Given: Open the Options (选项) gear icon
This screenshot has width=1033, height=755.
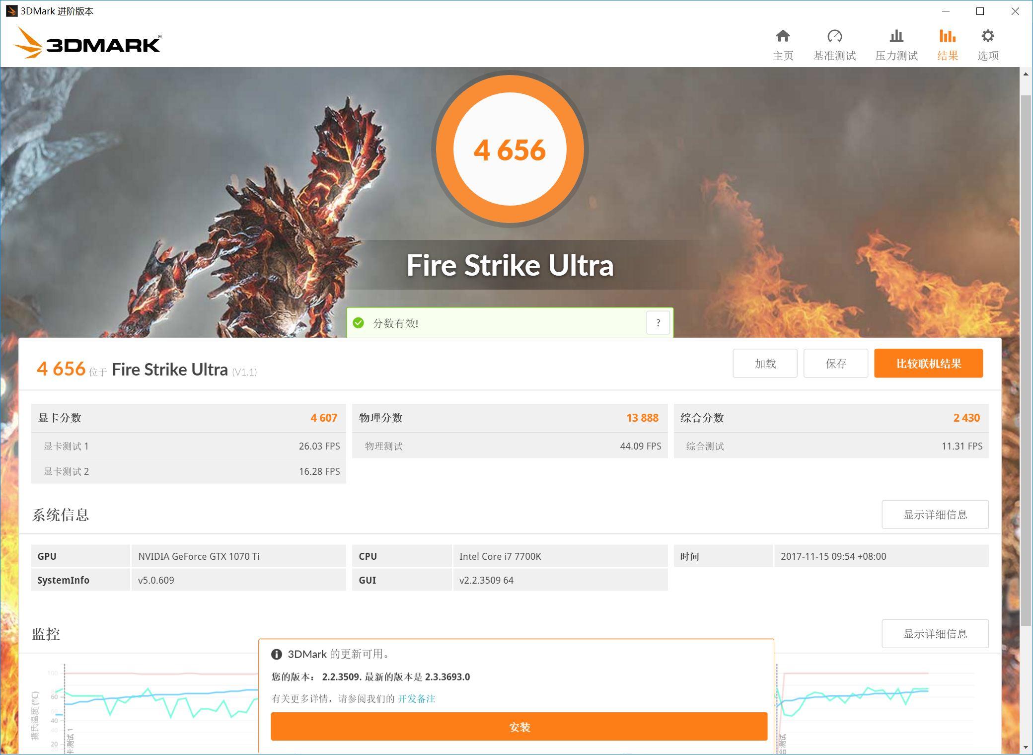Looking at the screenshot, I should pos(988,36).
